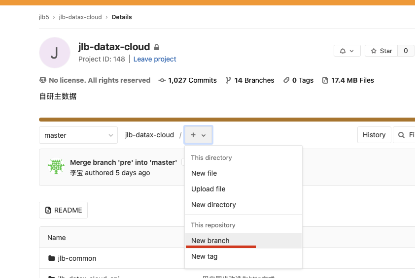Click the branch icon beside 14 Branches
The height and width of the screenshot is (278, 415).
[x=228, y=80]
